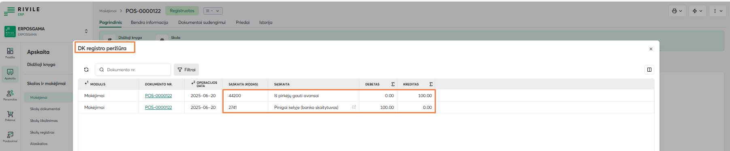Expand the ERPOSGAMA company switcher
730x151 pixels.
86,31
